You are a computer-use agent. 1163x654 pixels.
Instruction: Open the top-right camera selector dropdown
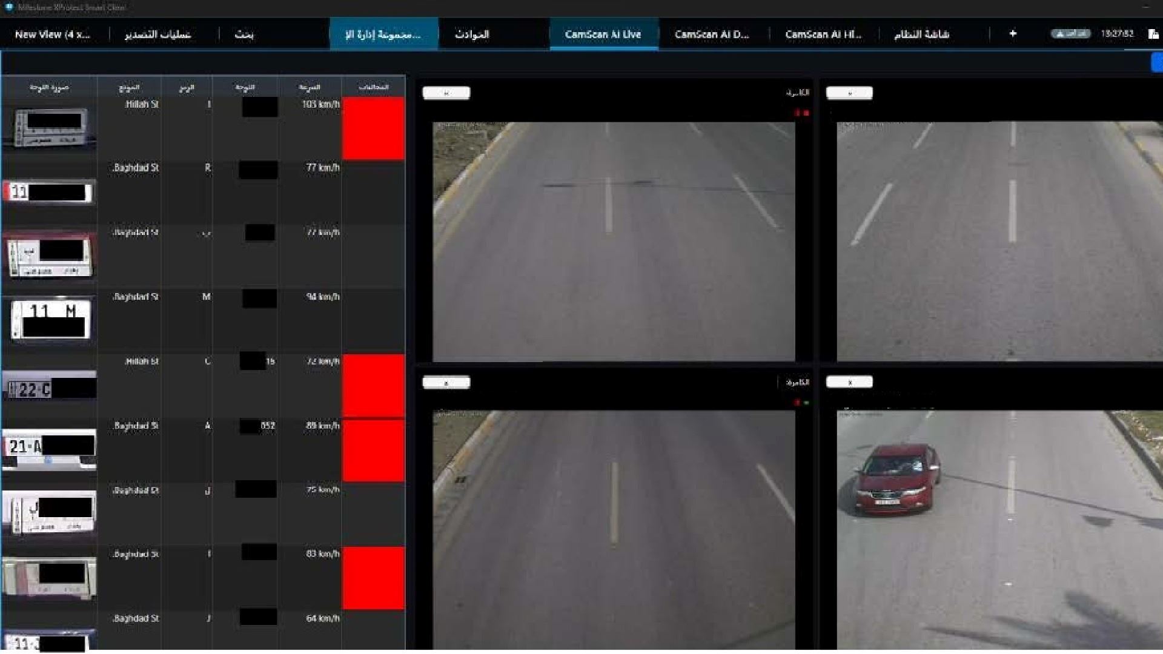(x=849, y=93)
